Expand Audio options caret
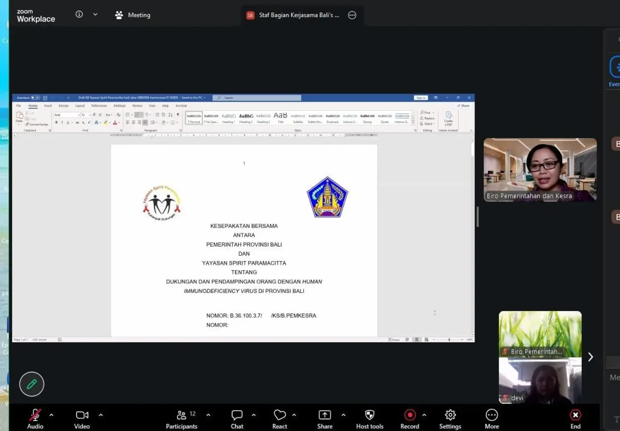620x431 pixels. click(x=51, y=415)
